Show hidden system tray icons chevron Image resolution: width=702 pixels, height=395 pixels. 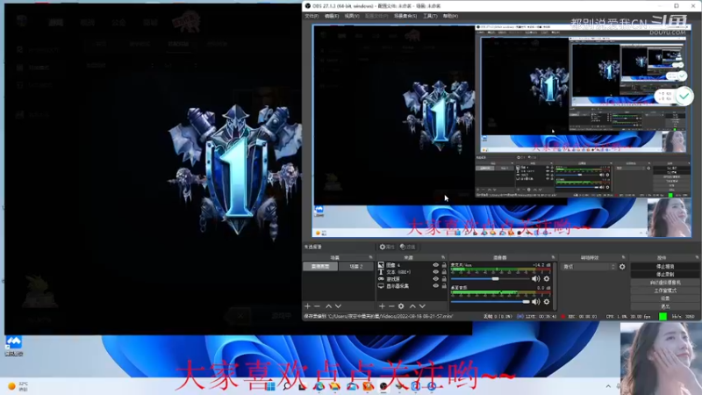point(608,386)
